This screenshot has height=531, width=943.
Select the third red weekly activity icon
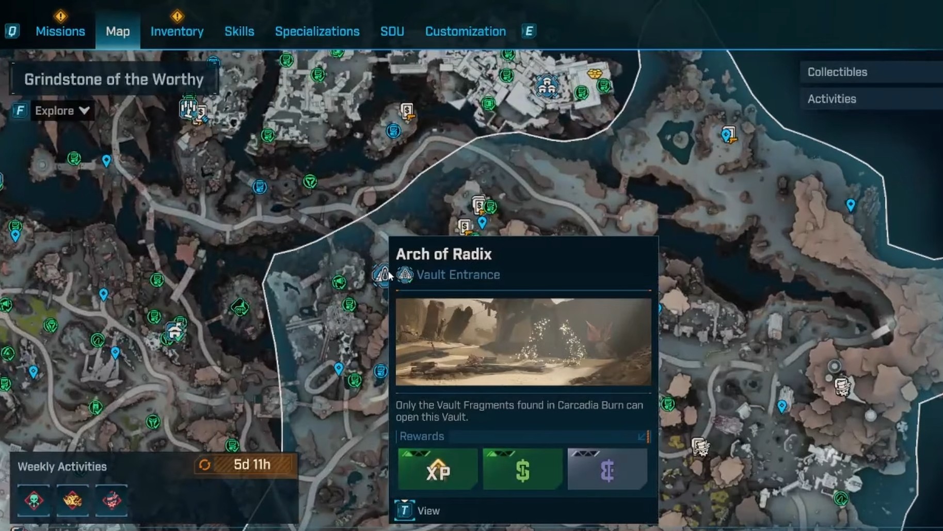[x=111, y=500]
